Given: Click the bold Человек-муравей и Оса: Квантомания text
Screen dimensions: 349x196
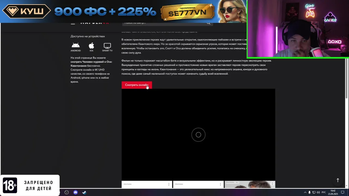Looking at the screenshot, I should [x=91, y=64].
